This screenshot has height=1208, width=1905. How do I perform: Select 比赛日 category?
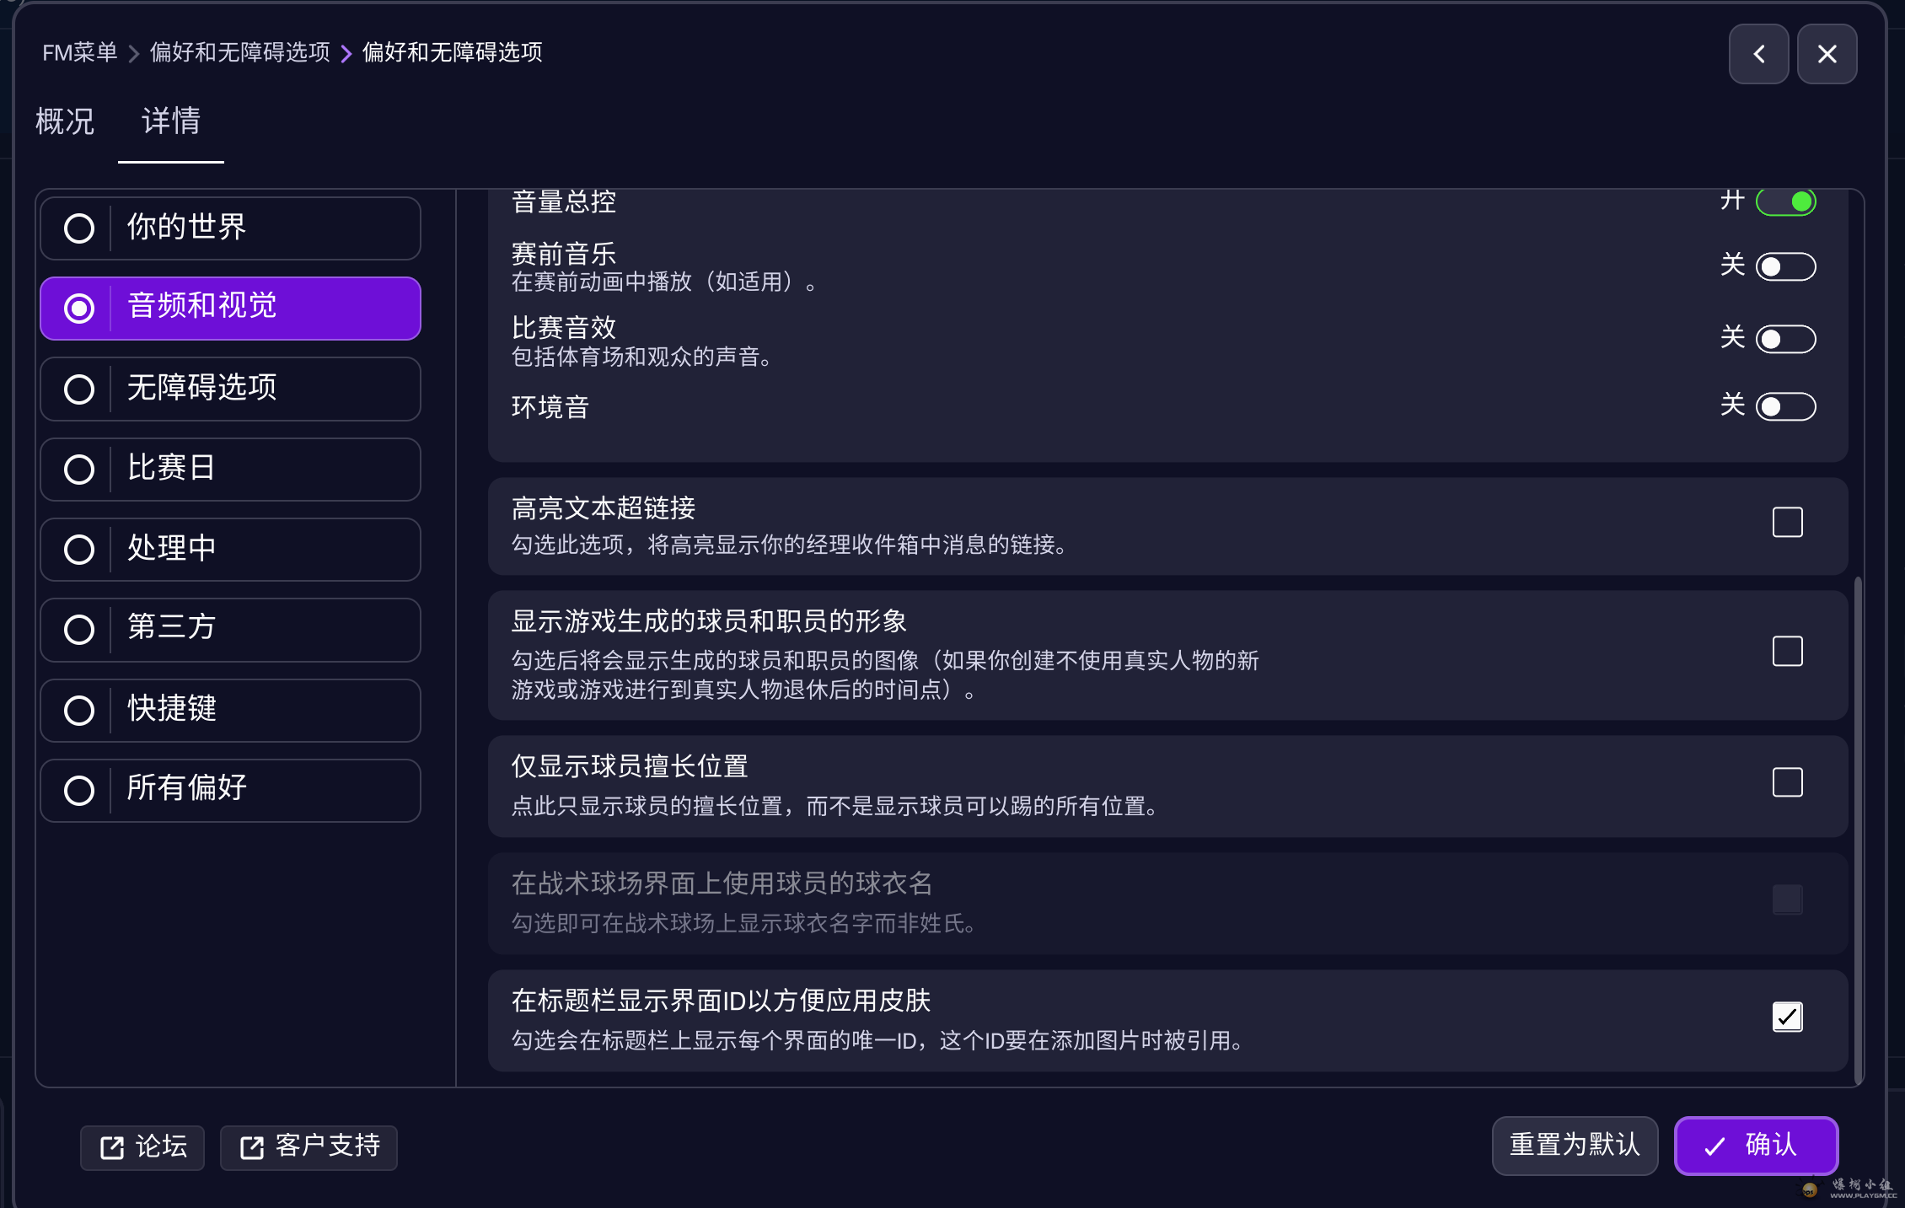pos(229,469)
